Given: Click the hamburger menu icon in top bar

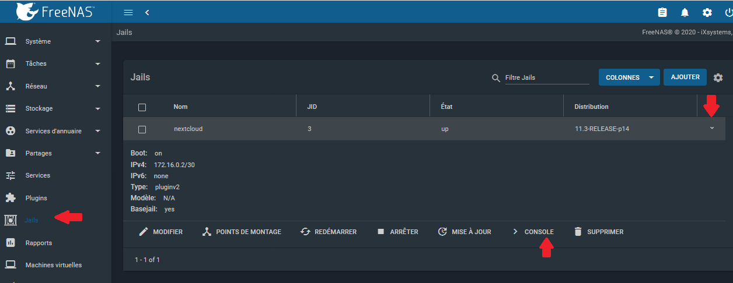Looking at the screenshot, I should 128,12.
